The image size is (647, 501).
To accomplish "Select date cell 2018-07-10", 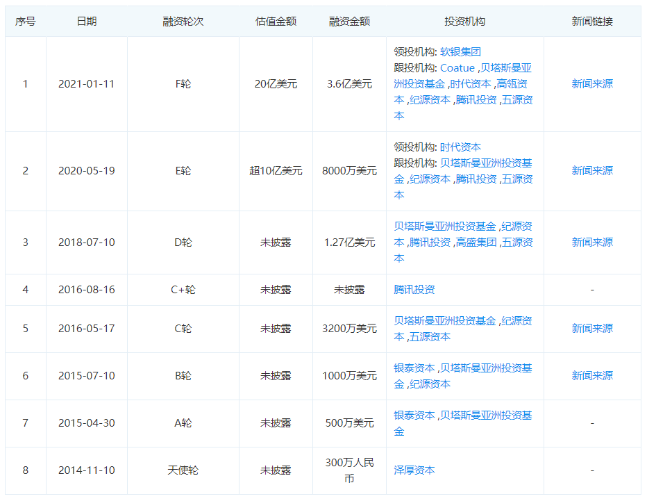I will coord(87,242).
